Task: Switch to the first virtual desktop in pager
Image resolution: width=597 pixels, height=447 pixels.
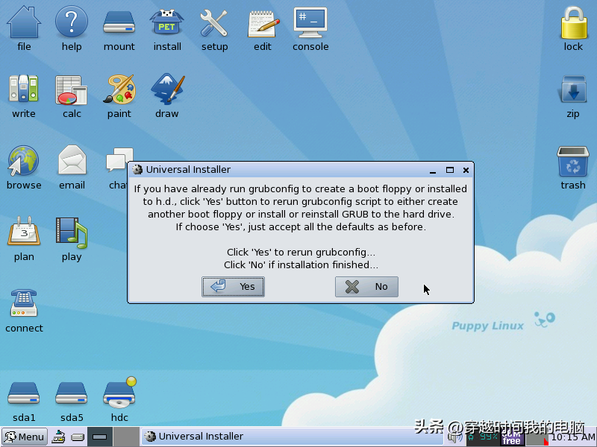Action: click(100, 437)
